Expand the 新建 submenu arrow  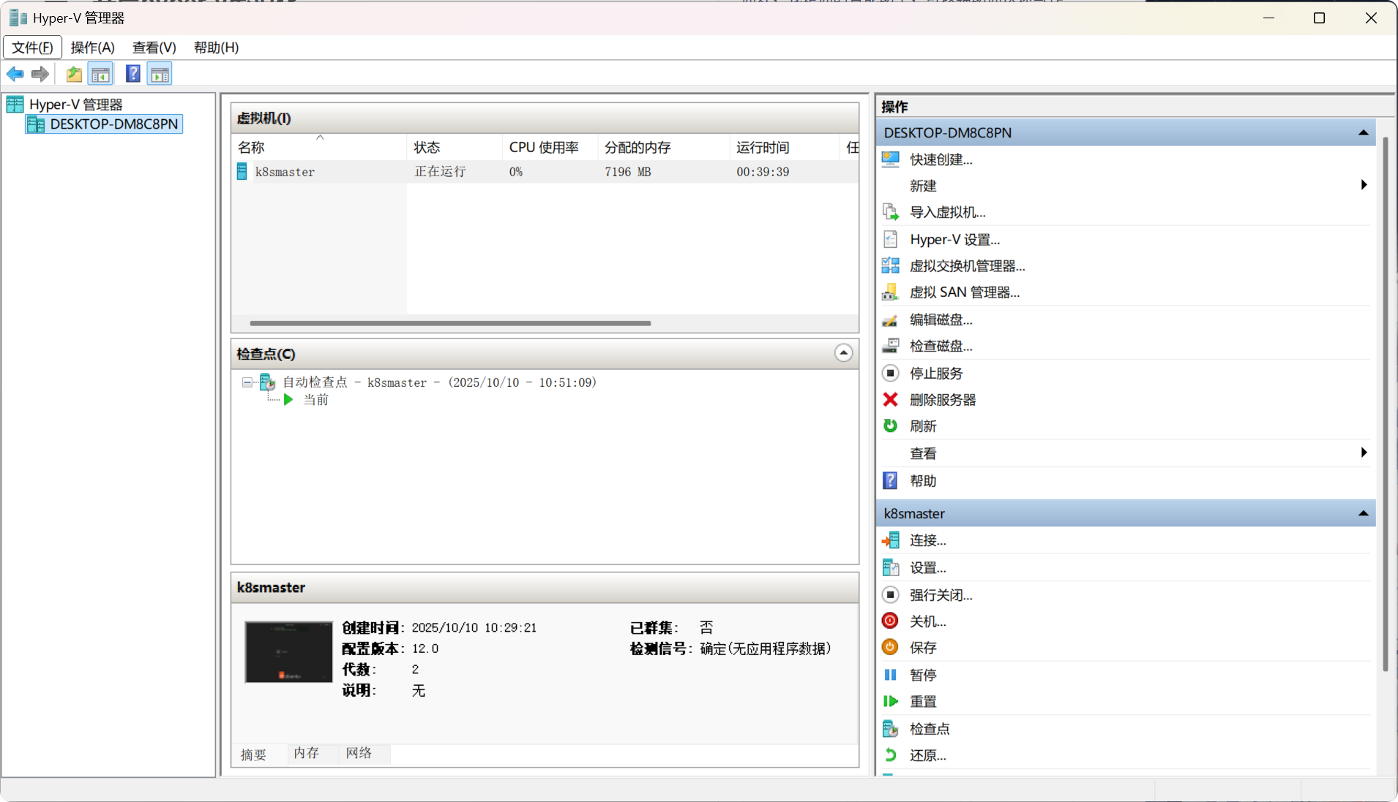pos(1364,185)
